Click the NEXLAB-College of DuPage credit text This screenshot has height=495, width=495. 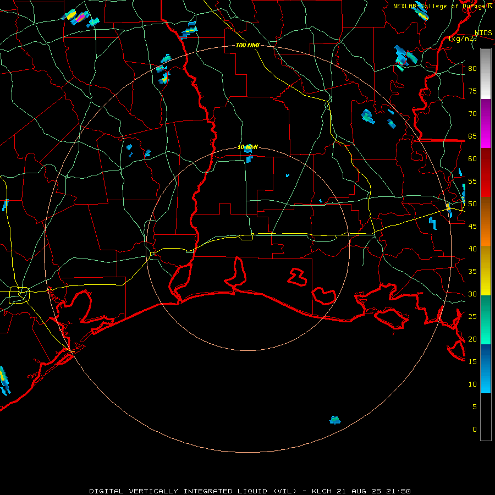(x=442, y=6)
